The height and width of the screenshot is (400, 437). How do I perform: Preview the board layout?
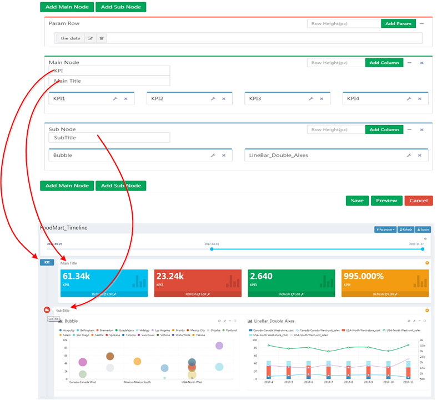(386, 201)
